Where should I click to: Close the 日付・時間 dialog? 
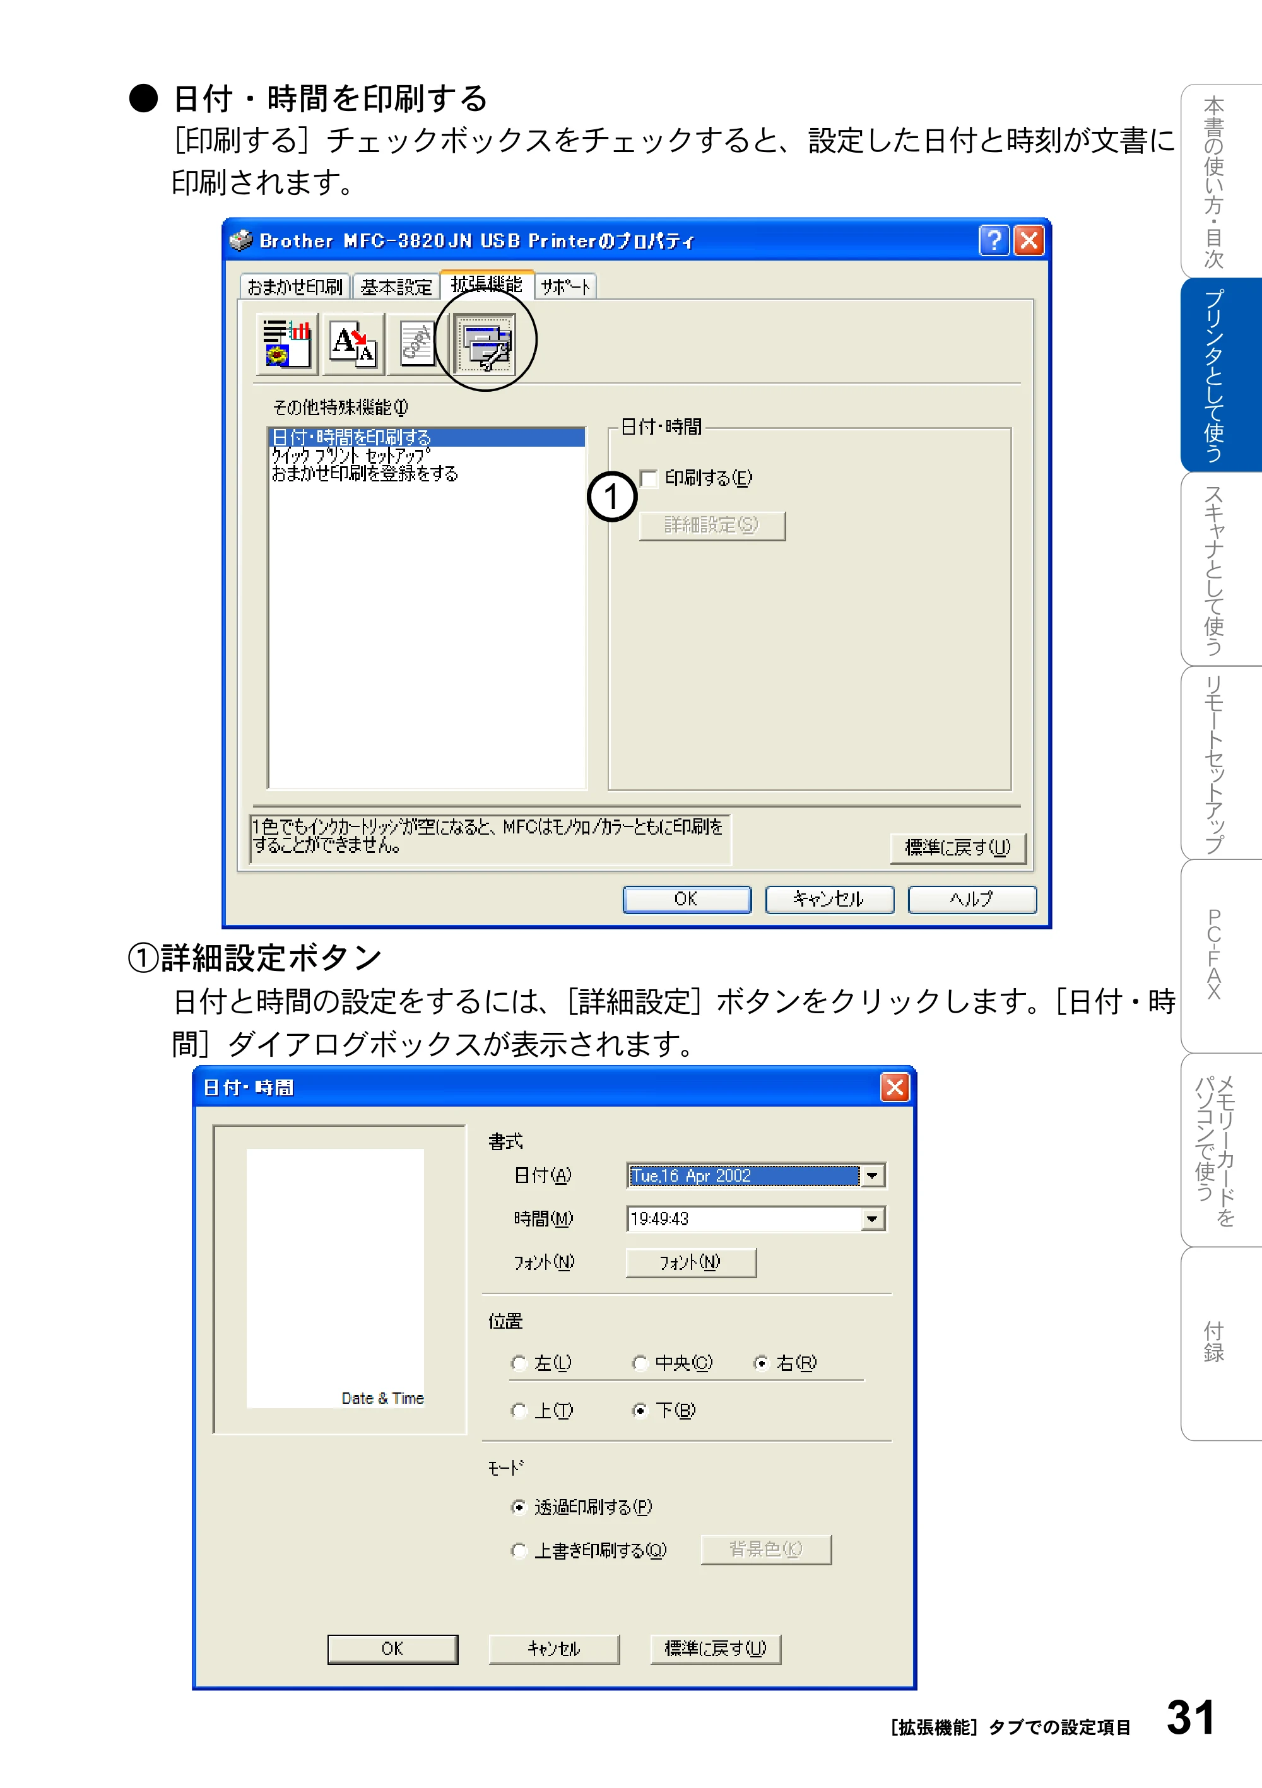[895, 1087]
